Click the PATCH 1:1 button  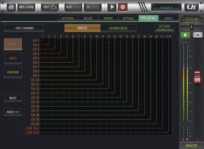point(13,112)
